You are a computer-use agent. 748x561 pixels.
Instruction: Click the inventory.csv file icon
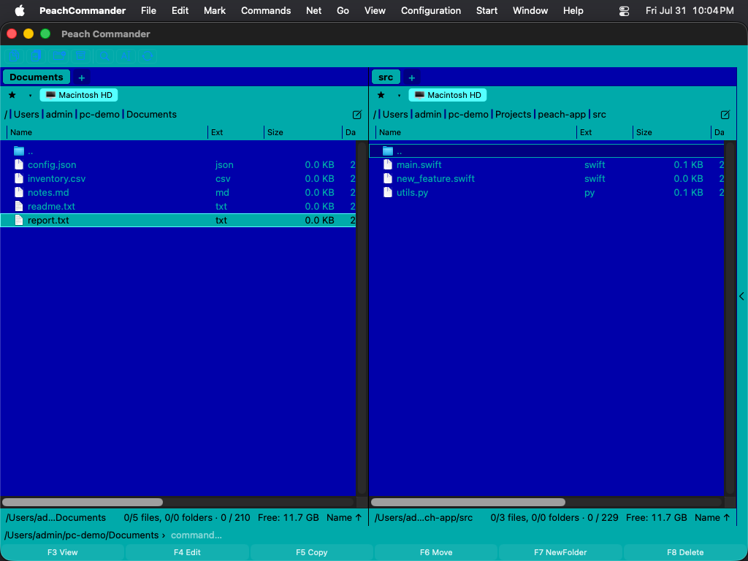[x=19, y=178]
